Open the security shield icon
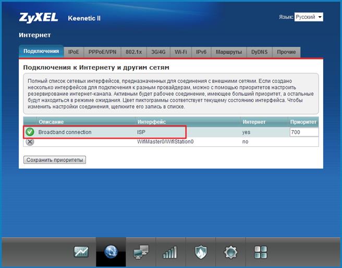The width and height of the screenshot is (342, 268). (x=201, y=252)
